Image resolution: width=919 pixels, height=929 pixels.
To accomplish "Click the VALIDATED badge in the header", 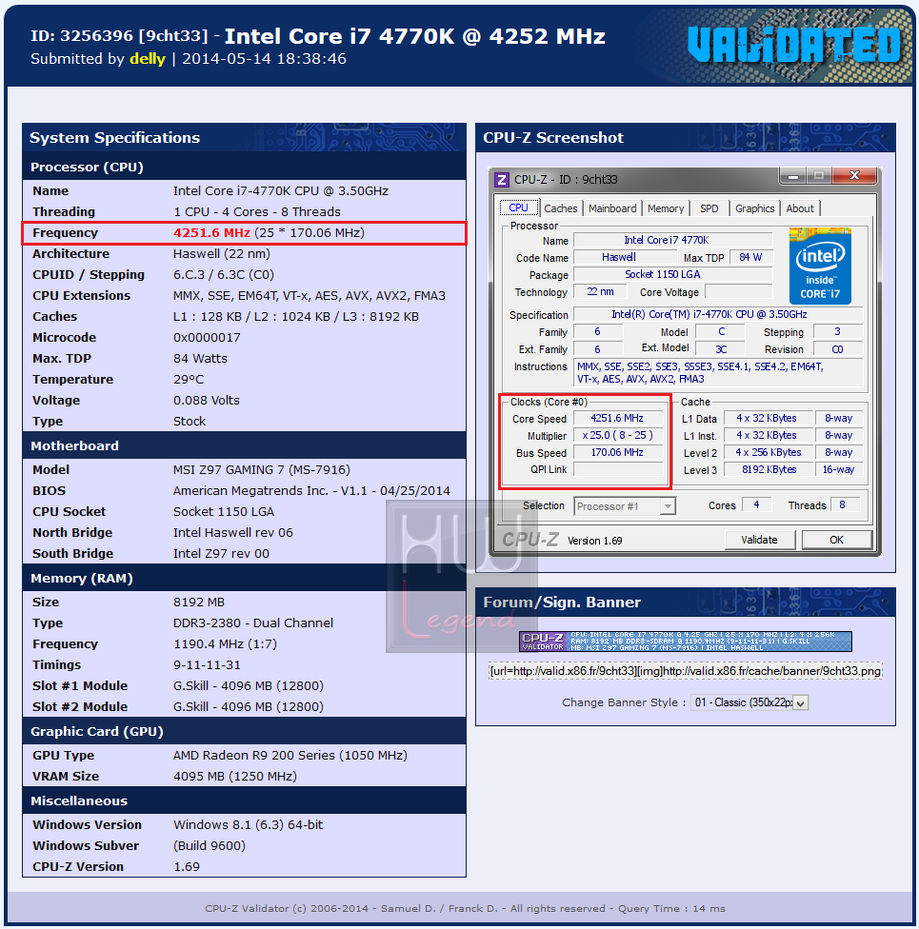I will coord(793,45).
